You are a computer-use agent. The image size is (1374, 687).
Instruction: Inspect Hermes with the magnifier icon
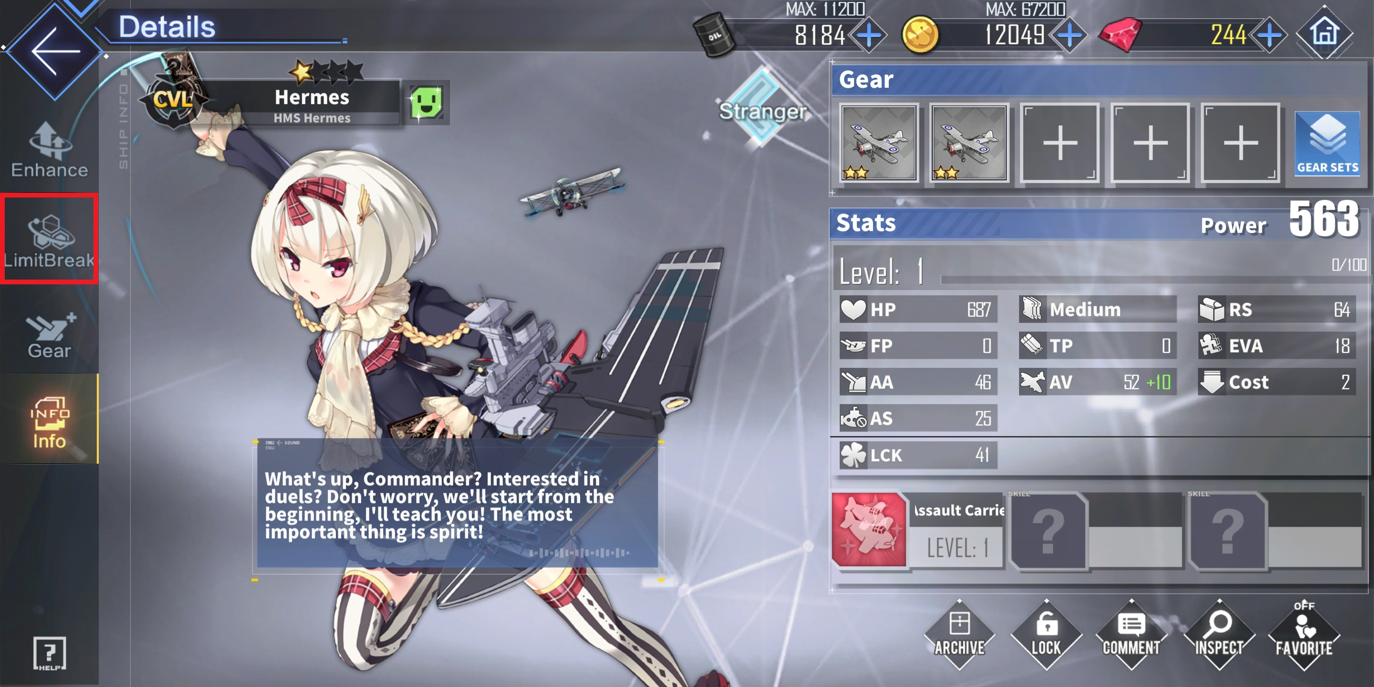coord(1219,635)
